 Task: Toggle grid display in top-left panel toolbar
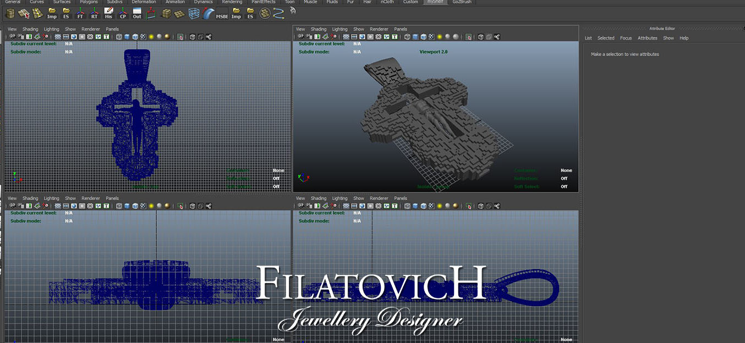[x=58, y=37]
